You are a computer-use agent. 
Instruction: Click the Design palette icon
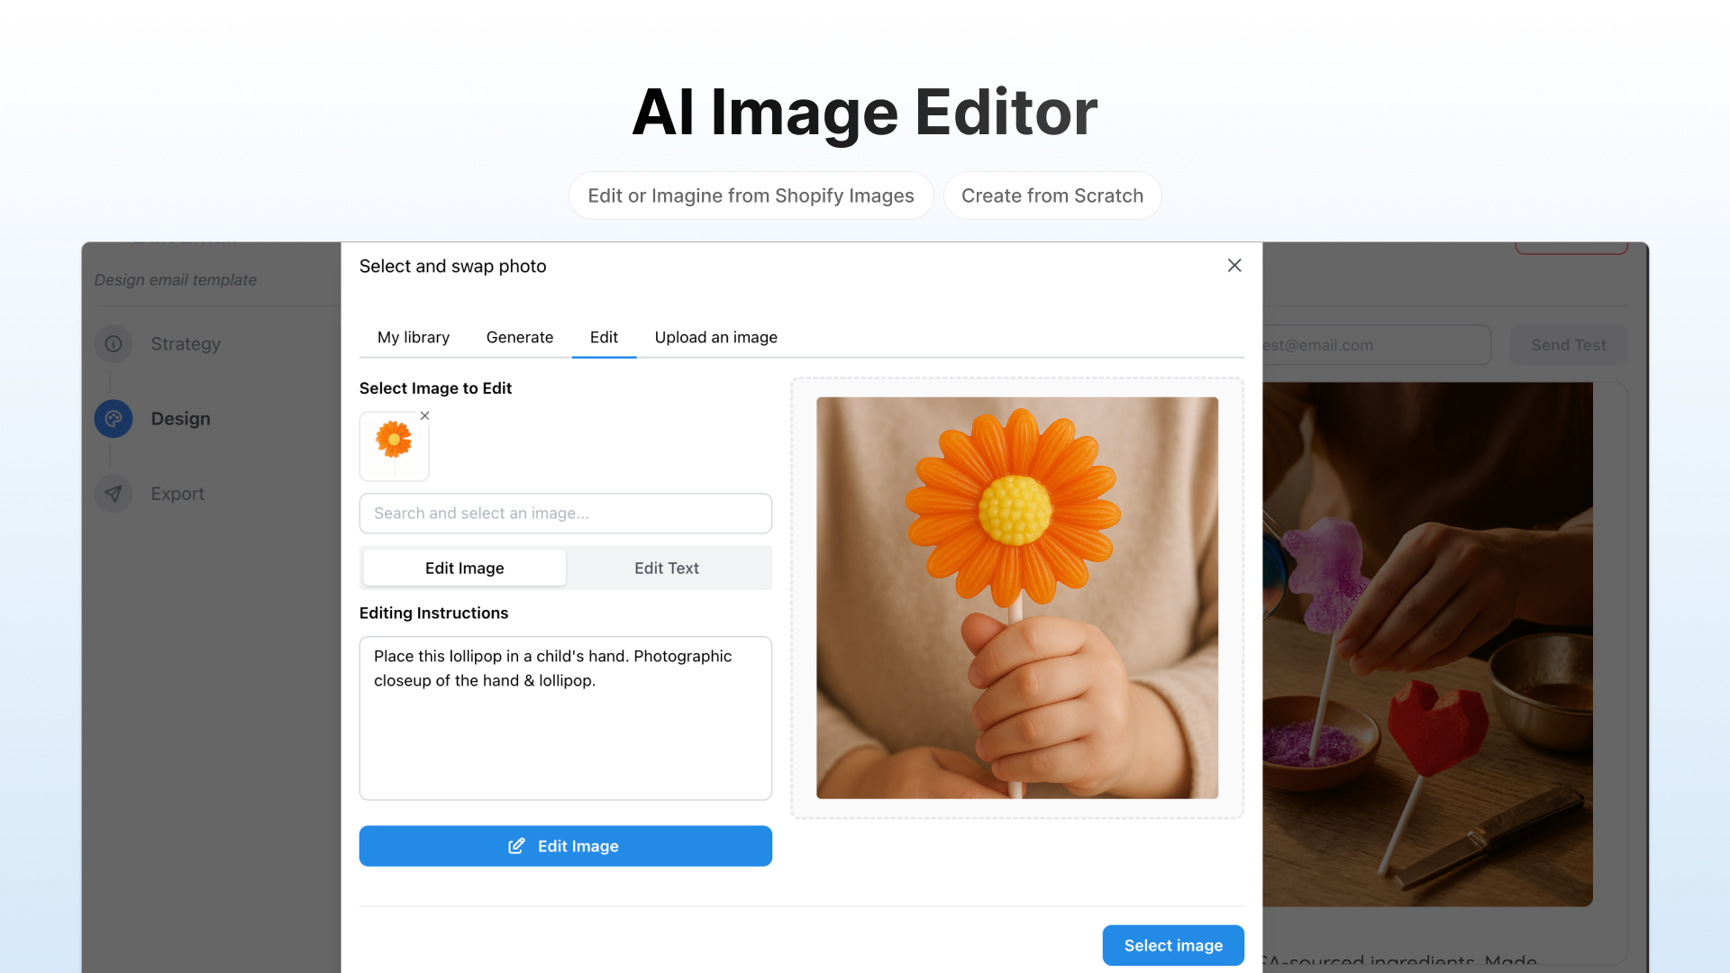pos(114,419)
